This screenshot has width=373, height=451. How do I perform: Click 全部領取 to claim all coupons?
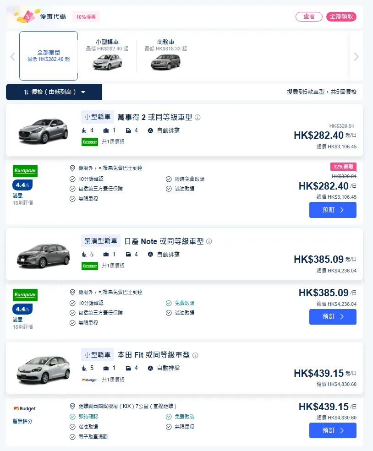pyautogui.click(x=341, y=16)
